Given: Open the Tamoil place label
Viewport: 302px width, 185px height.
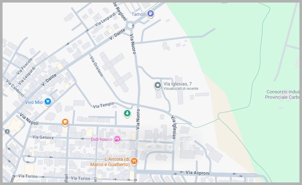Looking at the screenshot, I should (x=139, y=14).
